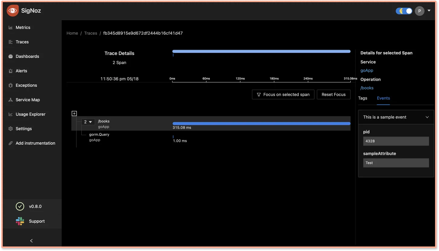
Task: Open Settings in the sidebar
Action: tap(24, 129)
